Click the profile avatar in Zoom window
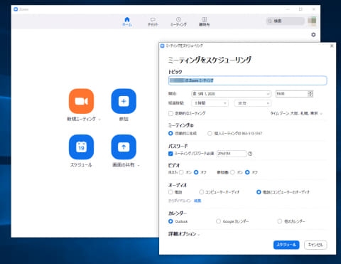This screenshot has width=341, height=264. [x=312, y=21]
